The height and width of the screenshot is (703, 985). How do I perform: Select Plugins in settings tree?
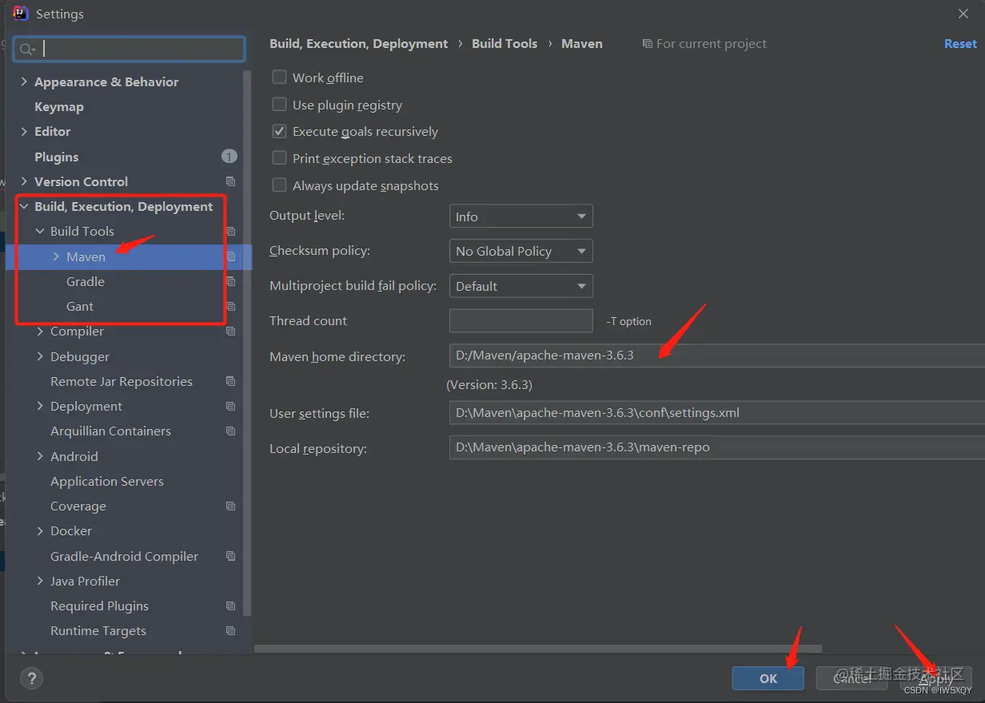point(57,157)
